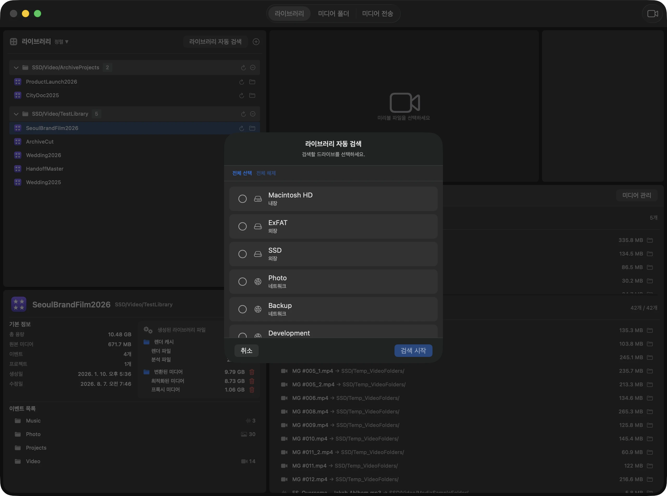Screen dimensions: 667x496
Task: Refresh the SeoulBrandFilm2026 library
Action: [242, 128]
